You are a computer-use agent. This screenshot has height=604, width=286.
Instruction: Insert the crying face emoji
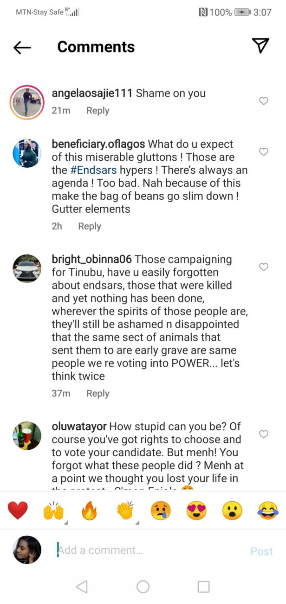[161, 511]
